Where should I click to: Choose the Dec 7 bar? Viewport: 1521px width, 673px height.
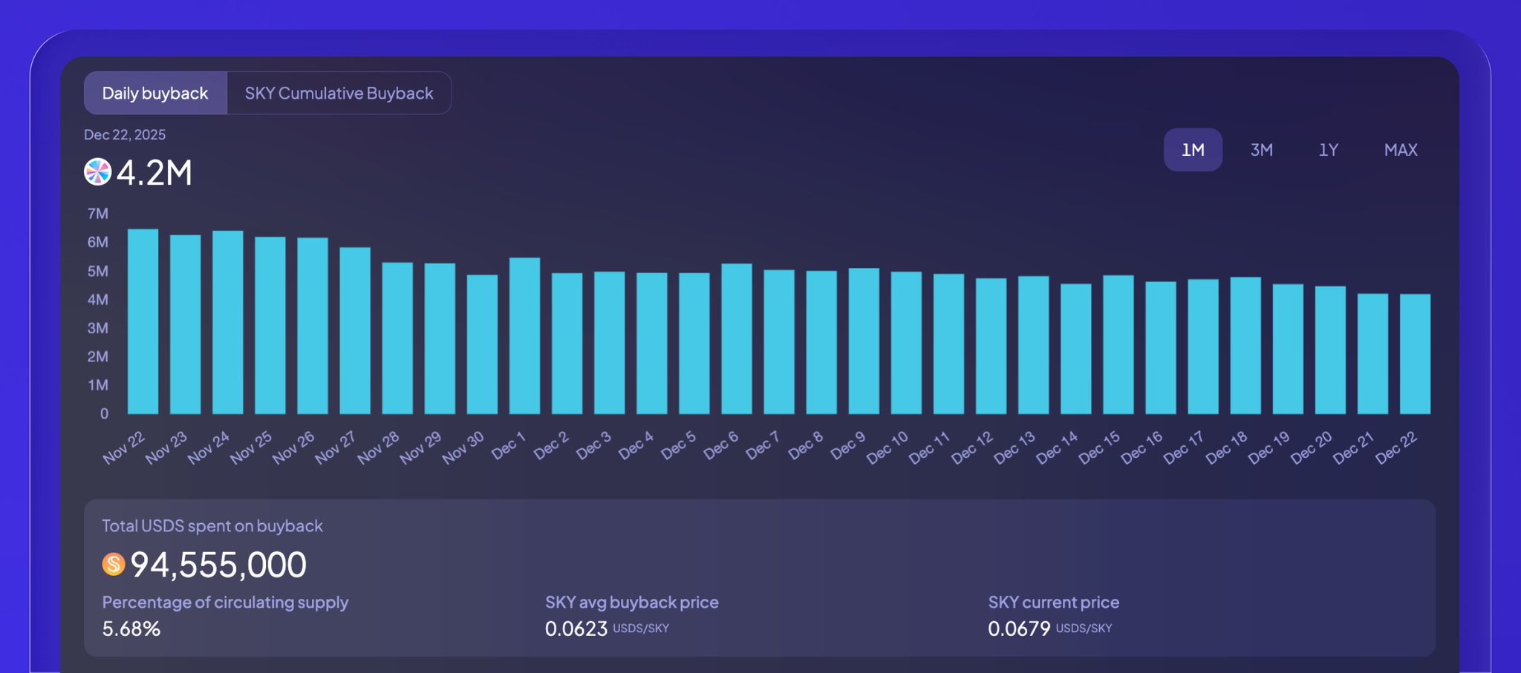pos(779,341)
